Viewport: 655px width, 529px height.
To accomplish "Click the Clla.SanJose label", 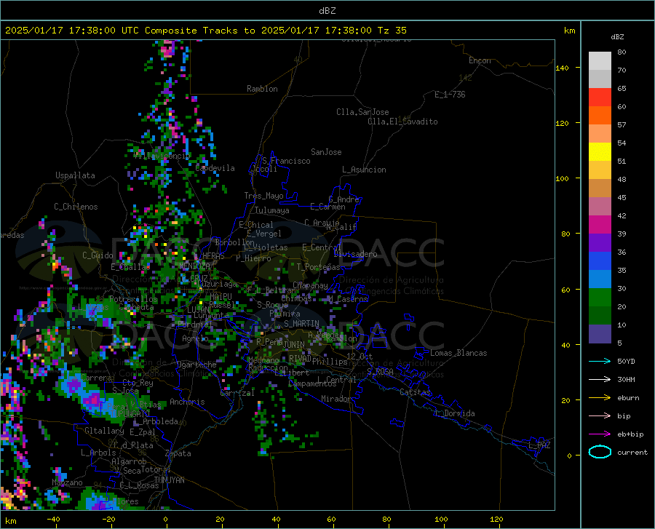I will tap(362, 112).
